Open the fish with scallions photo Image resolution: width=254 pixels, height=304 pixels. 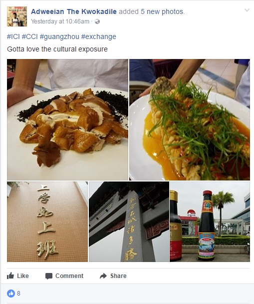[190, 119]
